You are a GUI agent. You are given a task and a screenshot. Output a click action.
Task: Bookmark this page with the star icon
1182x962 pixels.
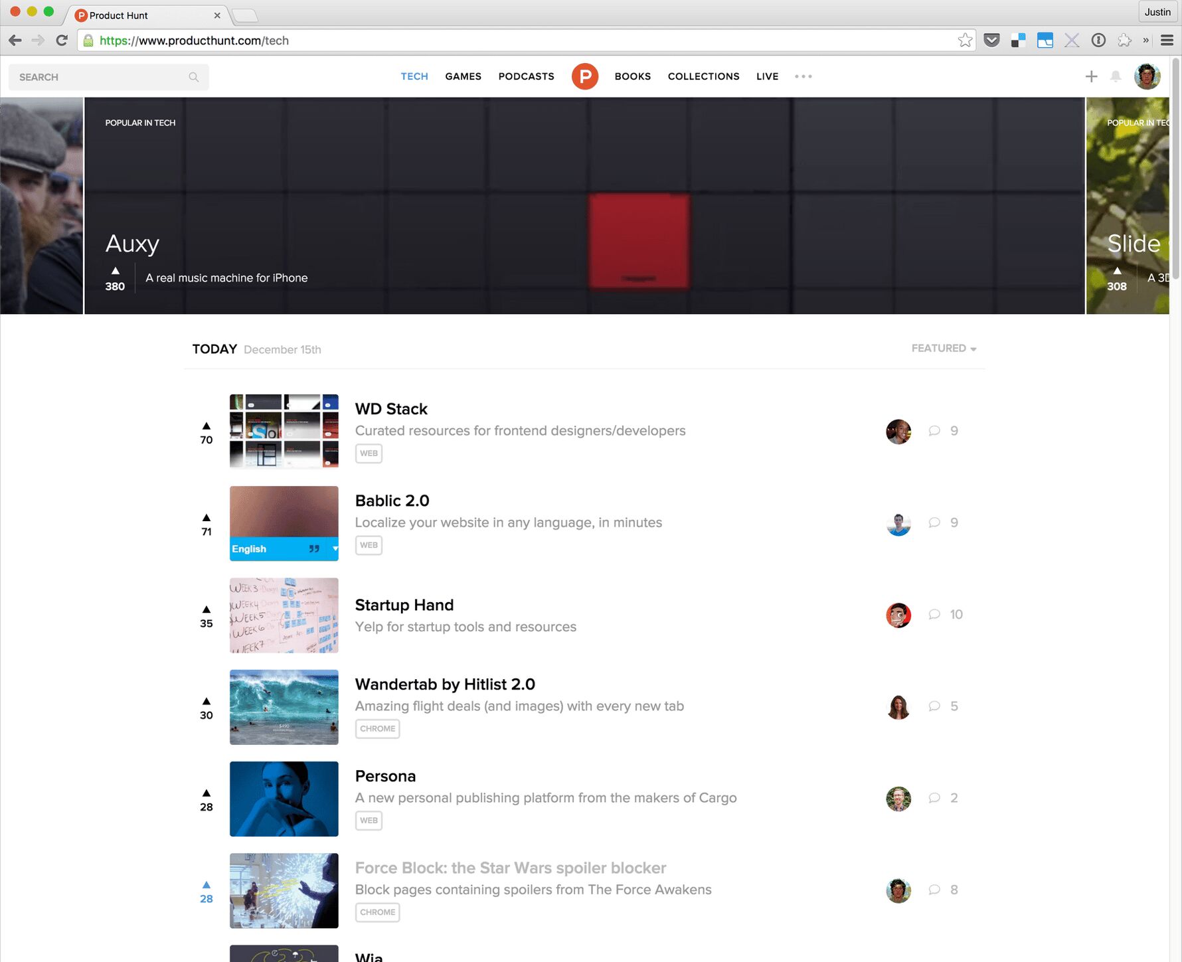point(965,40)
